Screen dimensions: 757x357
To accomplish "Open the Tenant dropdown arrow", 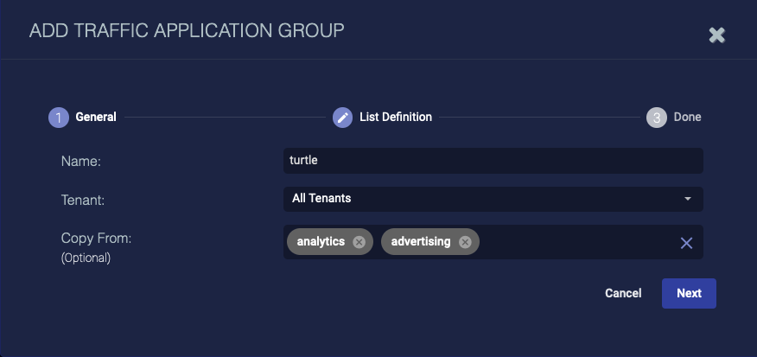I will (688, 199).
